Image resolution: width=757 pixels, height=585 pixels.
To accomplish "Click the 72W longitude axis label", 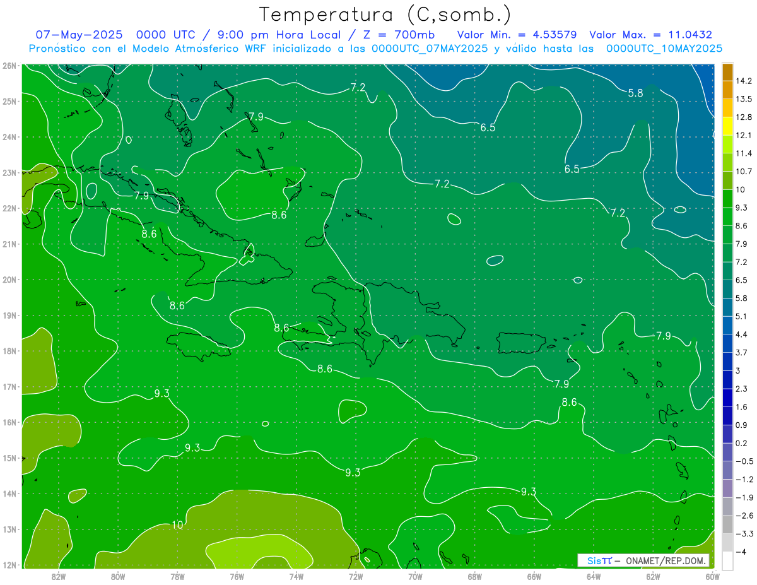I will 356,576.
